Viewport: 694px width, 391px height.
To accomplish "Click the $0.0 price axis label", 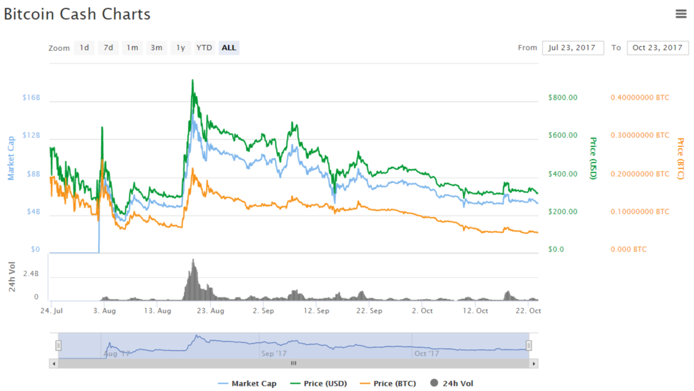I will pos(556,249).
